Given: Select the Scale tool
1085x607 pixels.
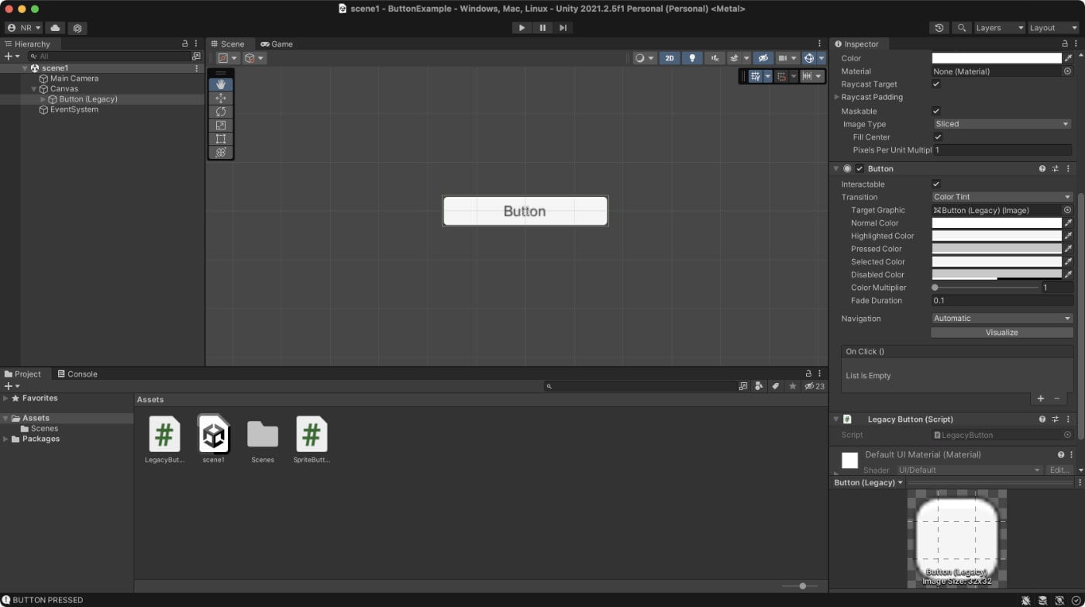Looking at the screenshot, I should point(221,125).
